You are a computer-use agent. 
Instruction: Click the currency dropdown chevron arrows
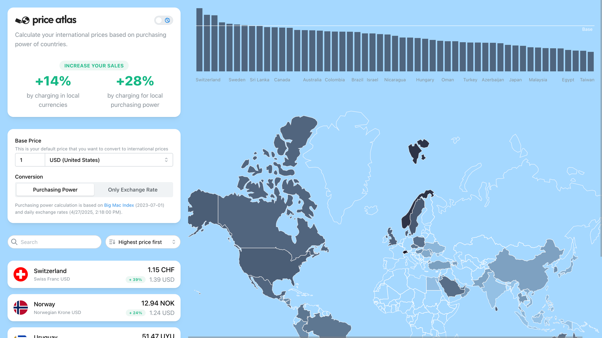[166, 160]
